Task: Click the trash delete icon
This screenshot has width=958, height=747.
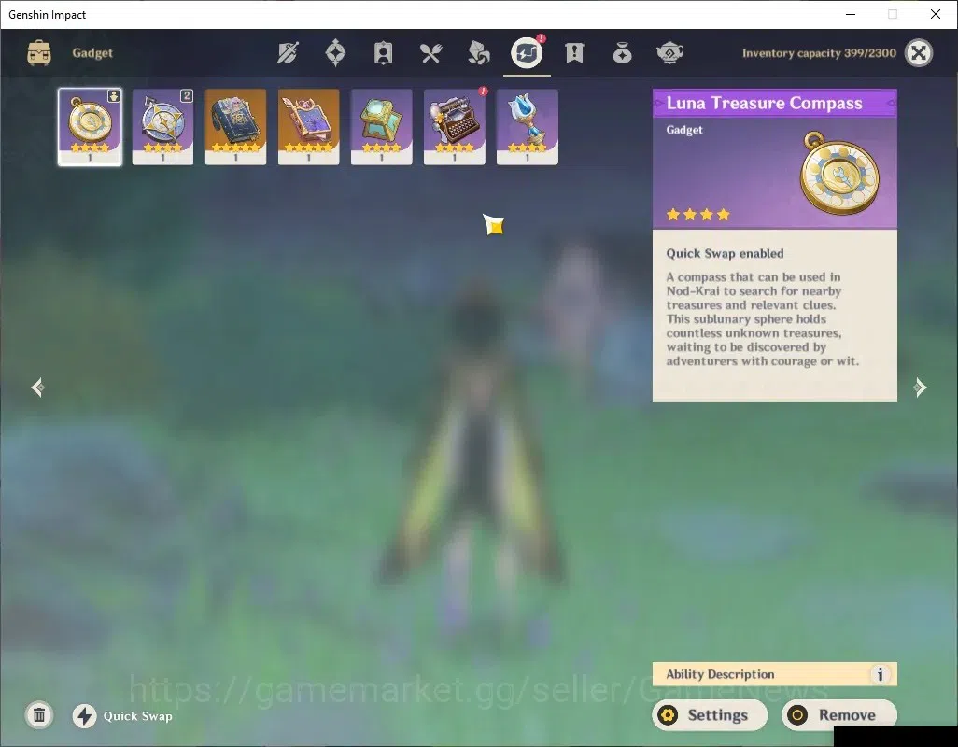Action: coord(39,714)
